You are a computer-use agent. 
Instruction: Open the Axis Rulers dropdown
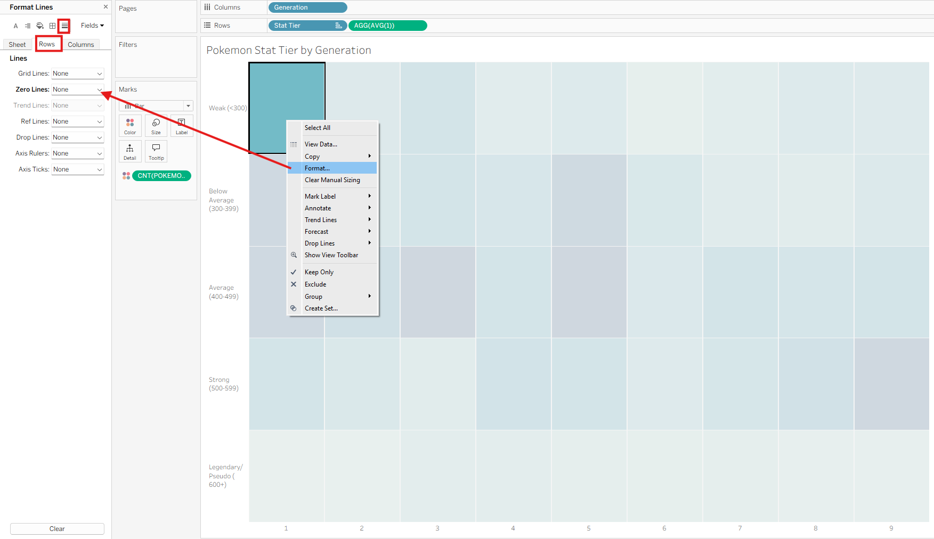78,153
